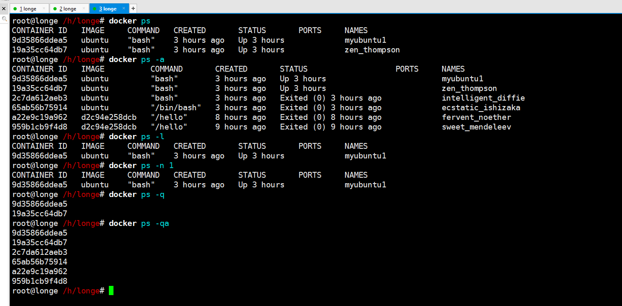Viewport: 622px width, 306px height.
Task: Click image 'd2c94e258dcb' in 959b1cb9f4d8 row
Action: coord(109,127)
